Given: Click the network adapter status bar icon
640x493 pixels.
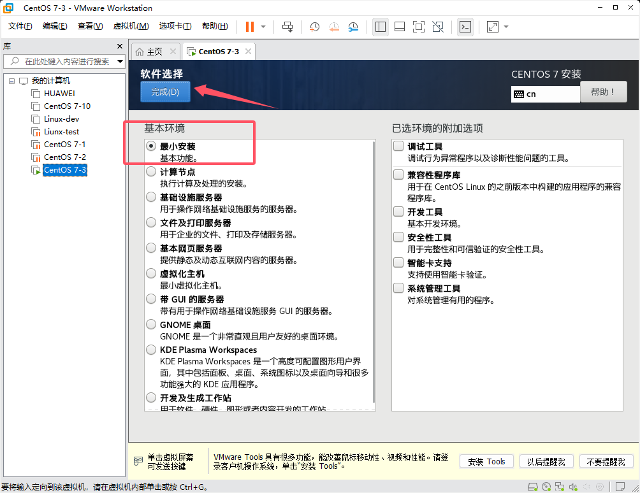Looking at the screenshot, I should 560,487.
